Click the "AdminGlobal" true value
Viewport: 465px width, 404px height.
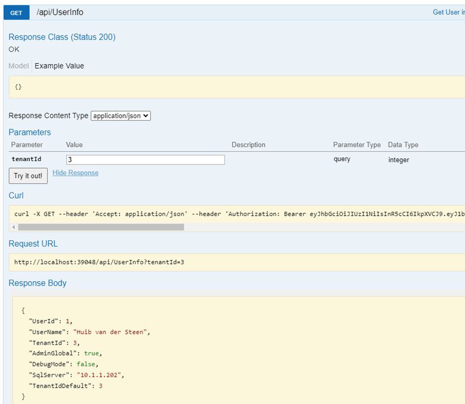coord(92,353)
